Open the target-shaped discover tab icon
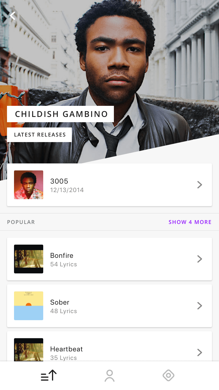Viewport: 219px width, 390px height. [x=168, y=376]
